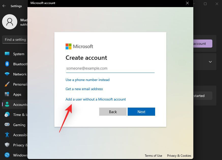Open Privacy & Cookies link

pyautogui.click(x=179, y=156)
